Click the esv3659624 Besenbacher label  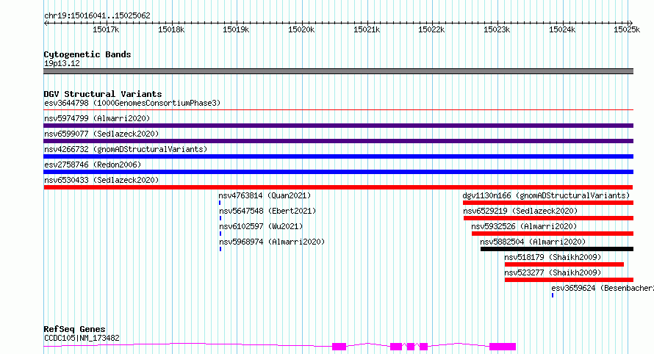(603, 288)
